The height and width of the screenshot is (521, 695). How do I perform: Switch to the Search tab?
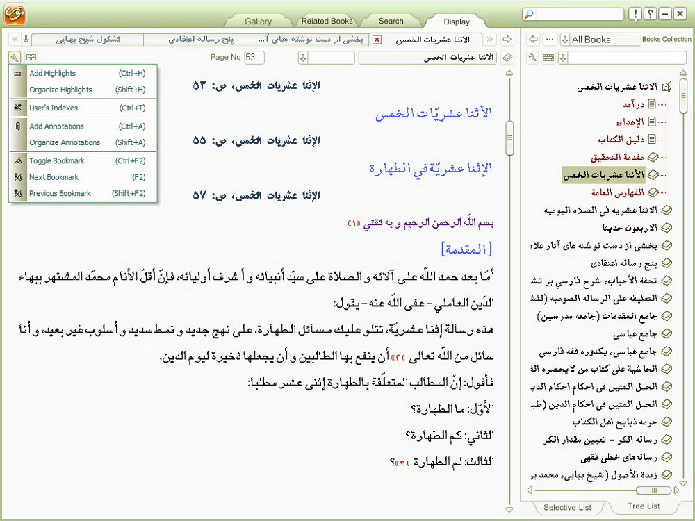pos(391,21)
